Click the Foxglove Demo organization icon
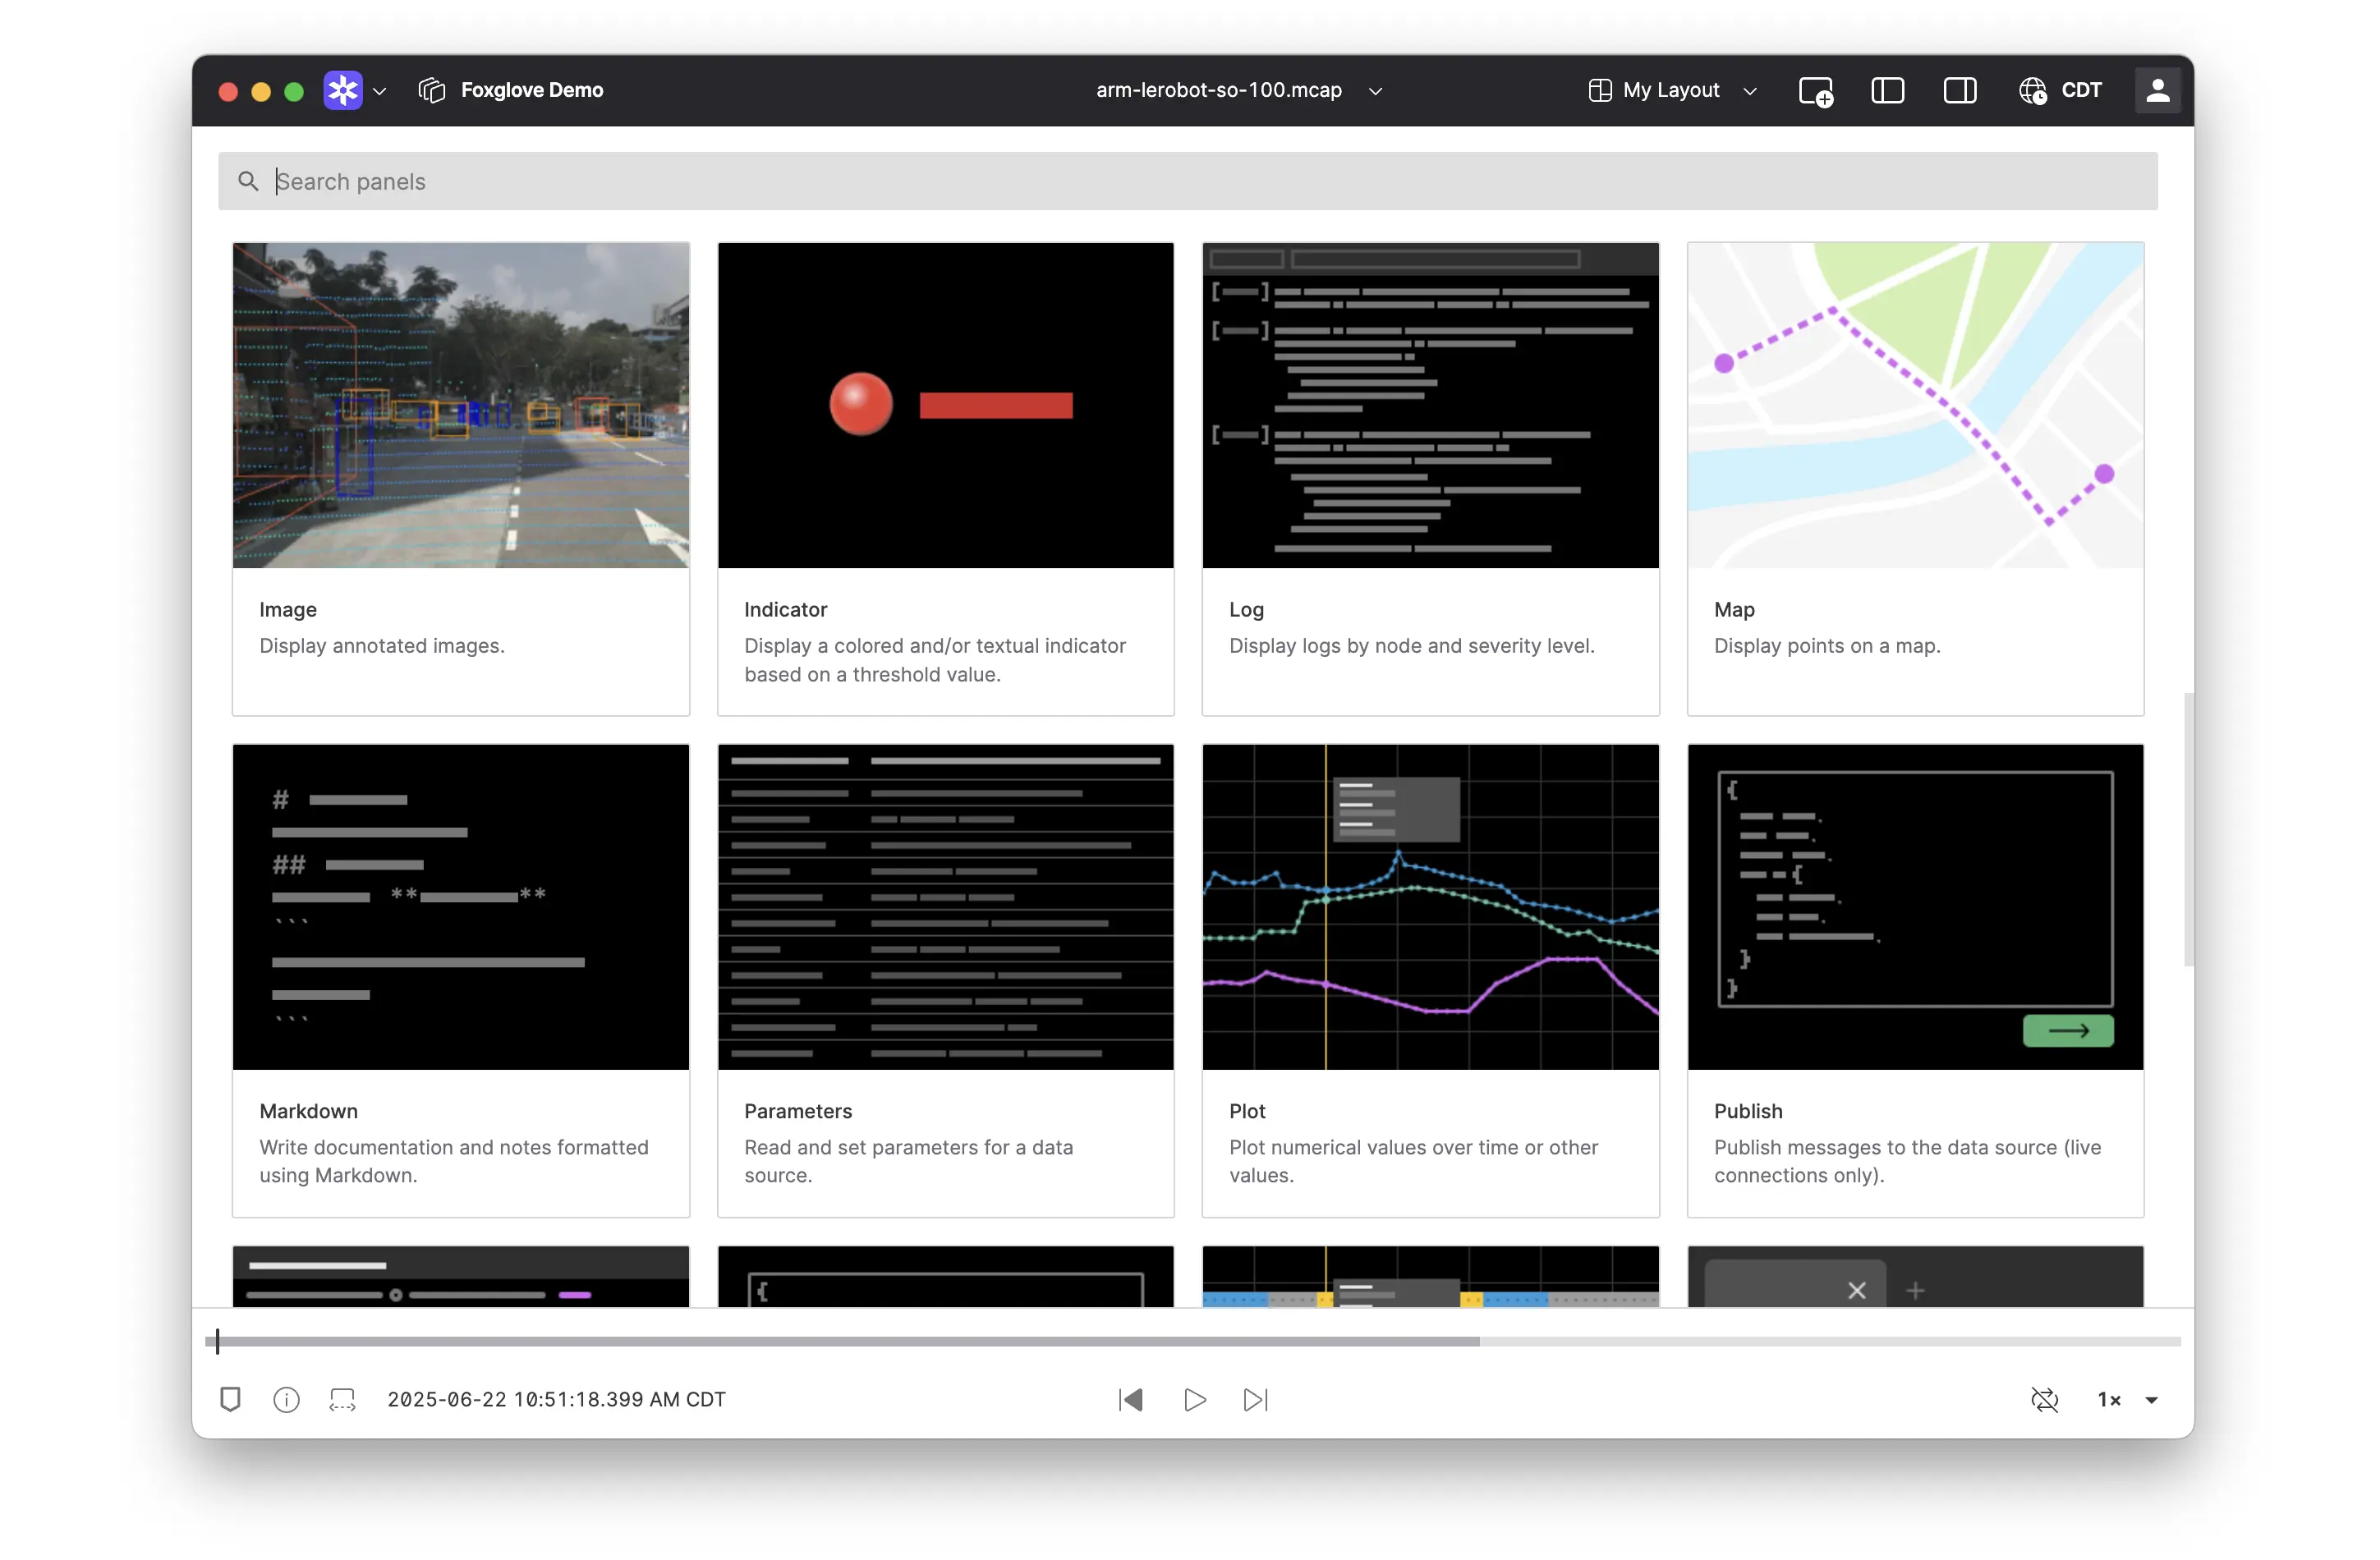Screen dimensions: 2380x1560 coord(431,91)
